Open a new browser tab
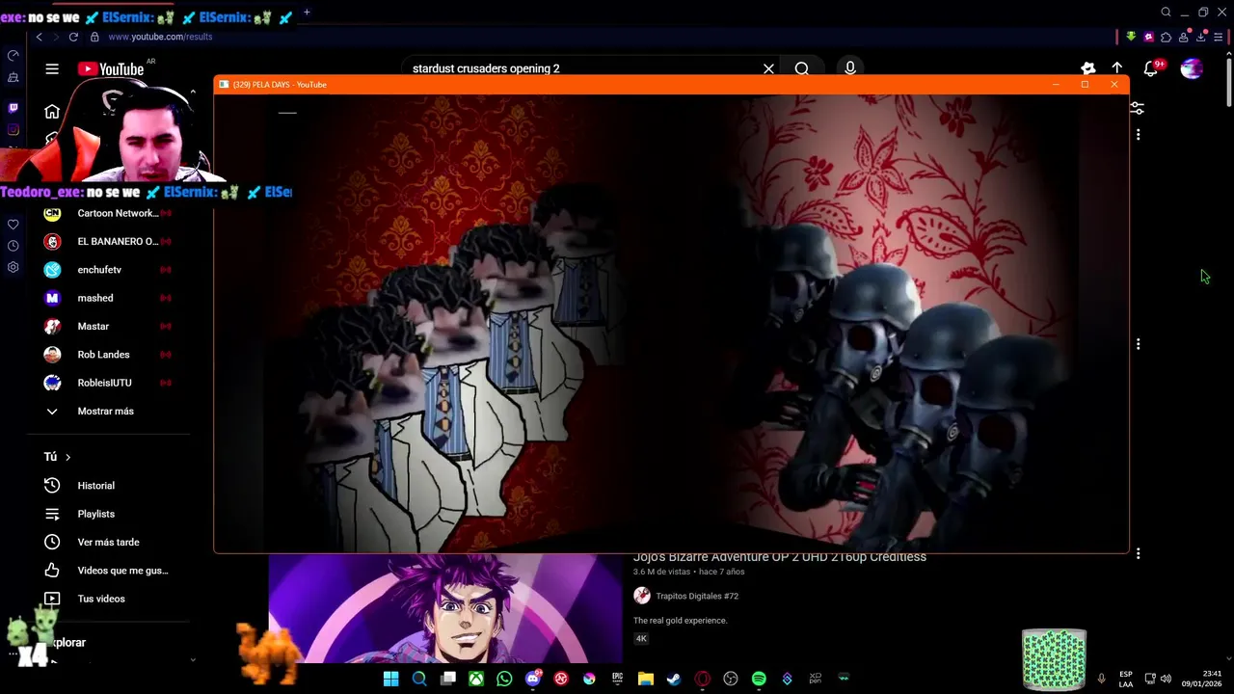The image size is (1234, 694). pos(306,13)
